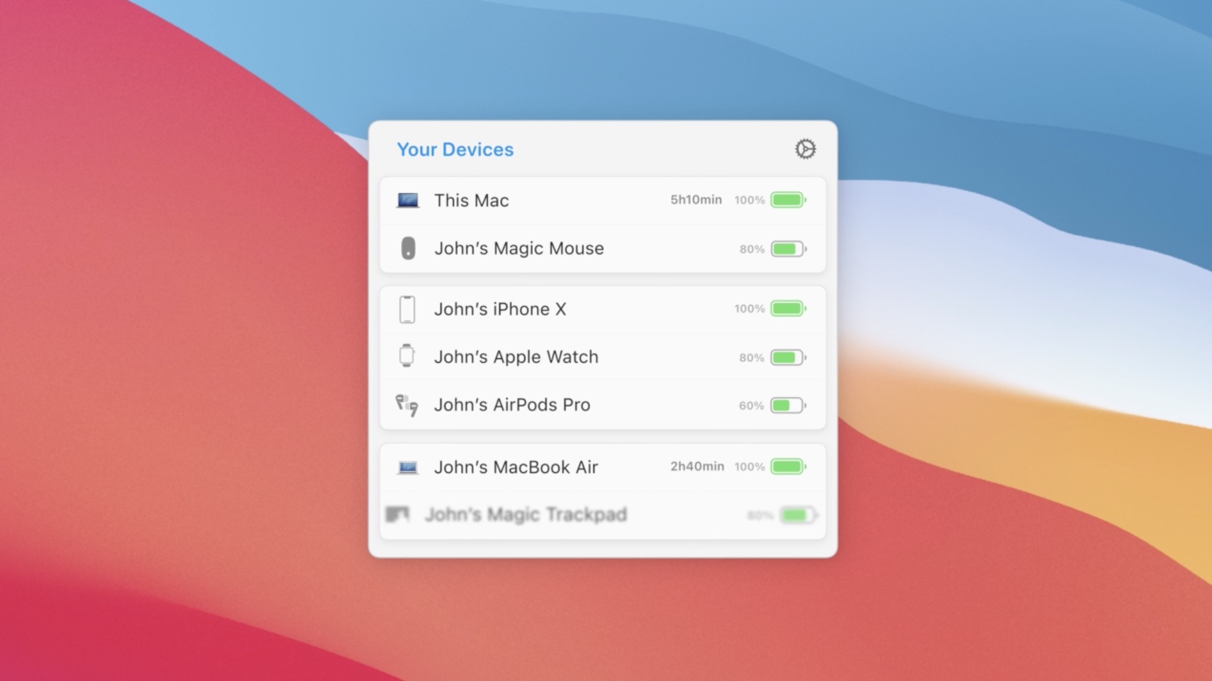Click the Magic Trackpad device icon
This screenshot has height=681, width=1212.
pyautogui.click(x=398, y=514)
